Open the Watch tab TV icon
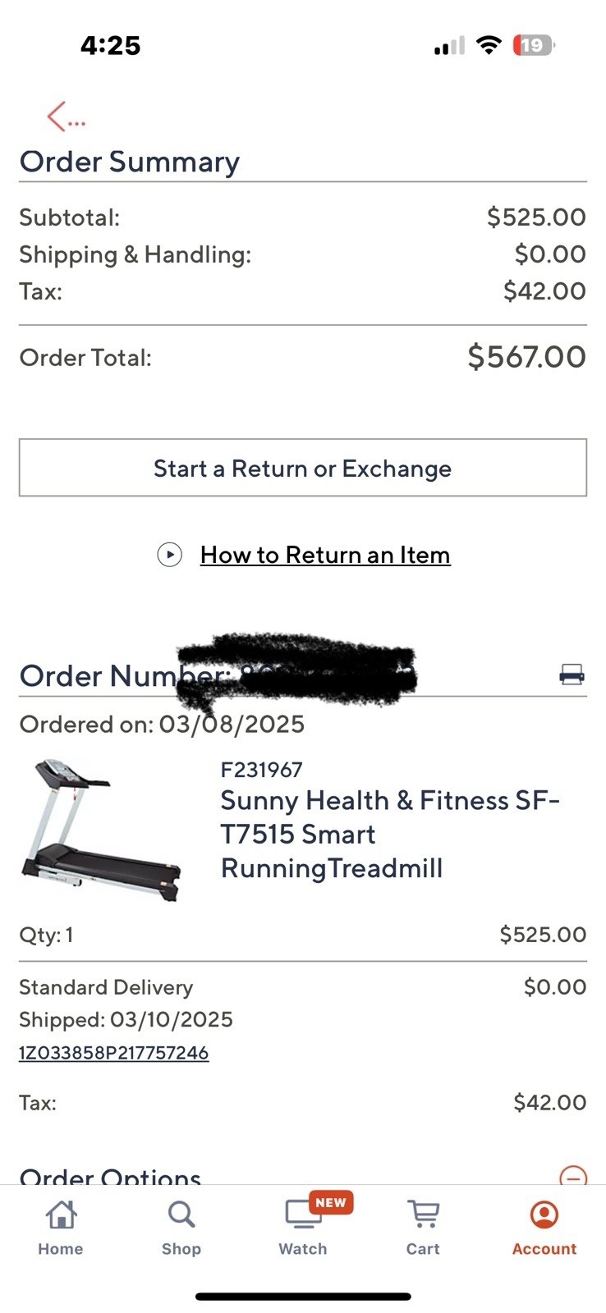The height and width of the screenshot is (1313, 606). click(301, 1215)
